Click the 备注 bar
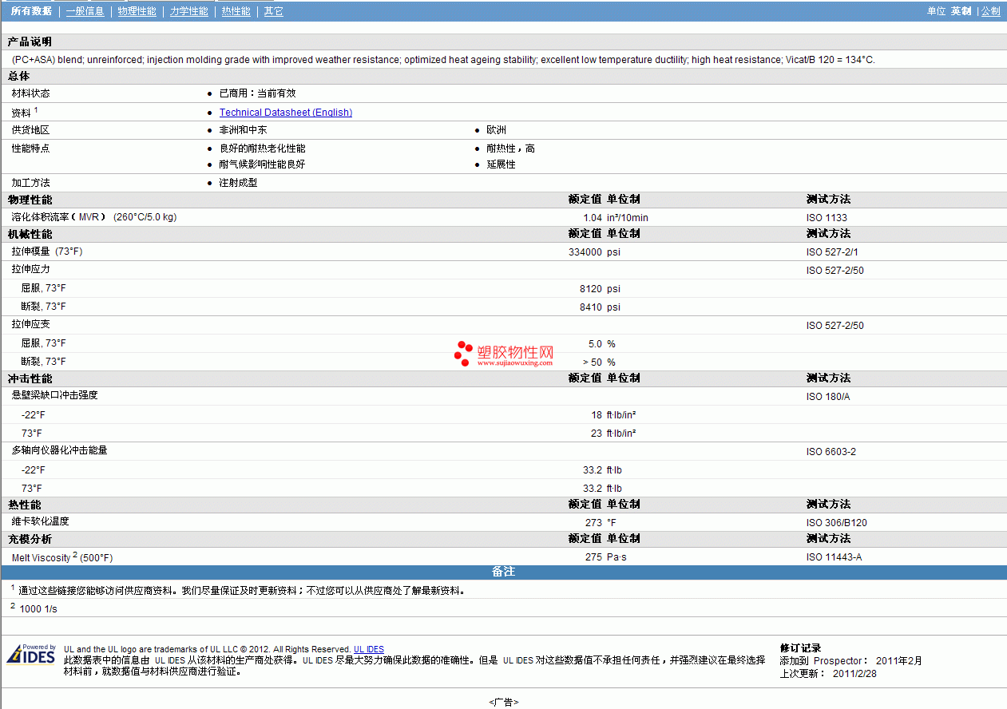The height and width of the screenshot is (709, 1007). [x=503, y=572]
